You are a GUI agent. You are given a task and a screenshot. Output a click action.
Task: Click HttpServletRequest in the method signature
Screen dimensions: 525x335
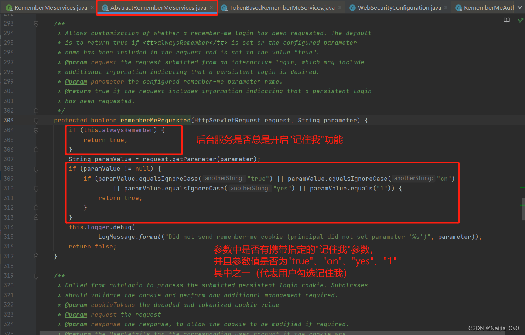[228, 120]
